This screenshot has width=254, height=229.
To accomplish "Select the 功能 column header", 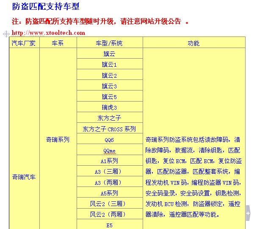I will (193, 43).
